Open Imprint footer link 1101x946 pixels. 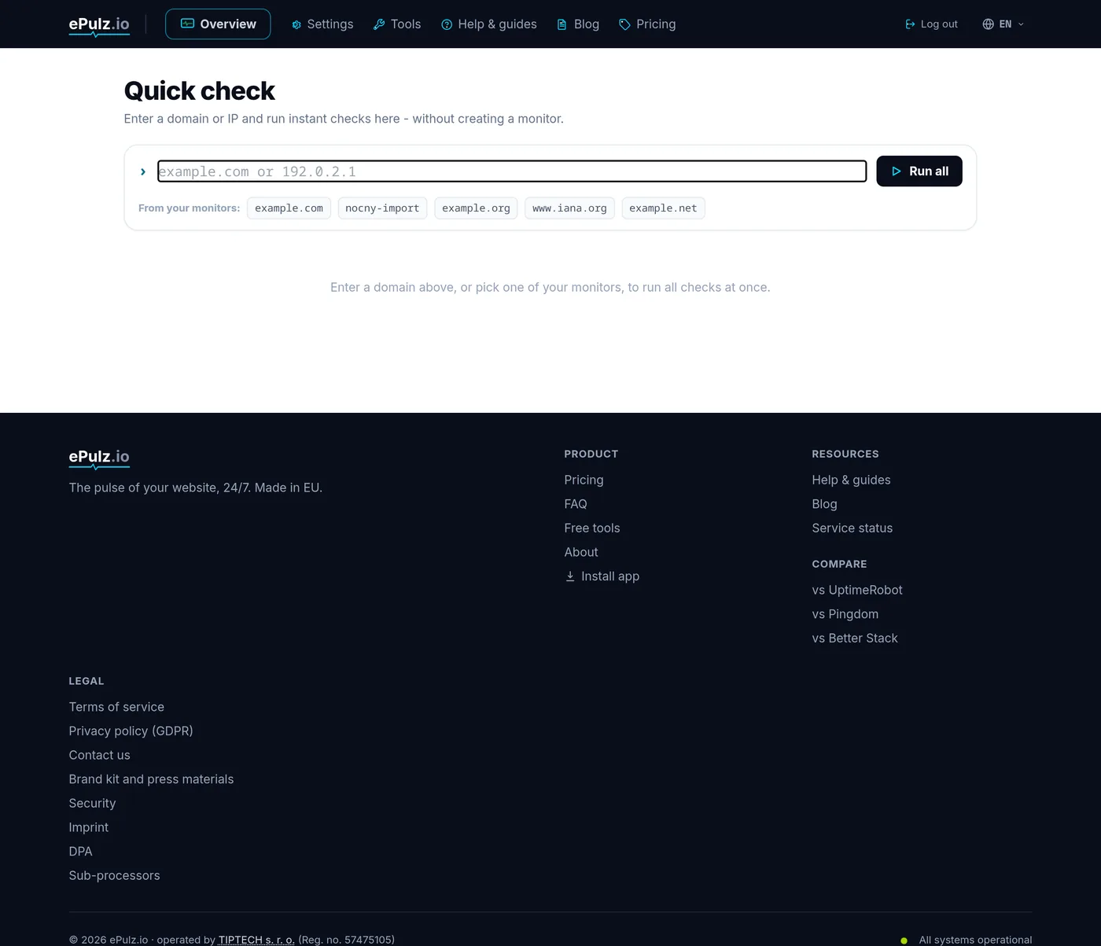(89, 827)
